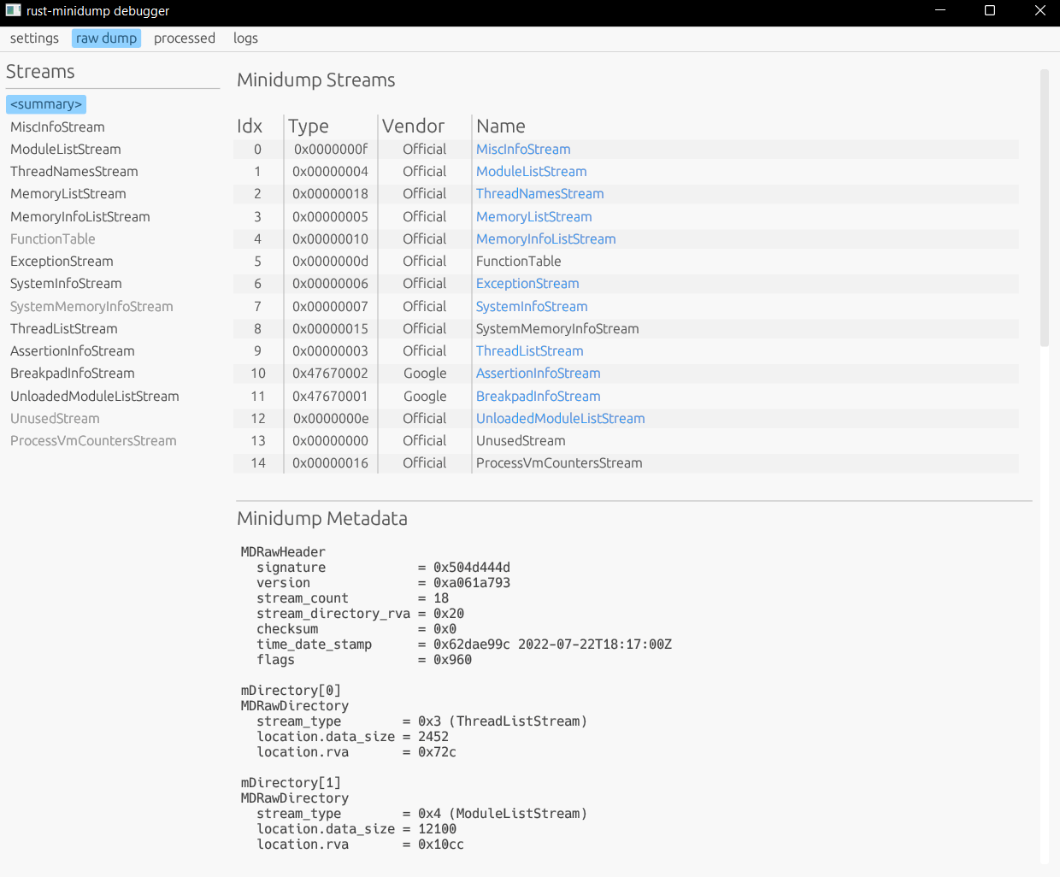The height and width of the screenshot is (877, 1060).
Task: Select the raw dump tab
Action: pyautogui.click(x=106, y=38)
